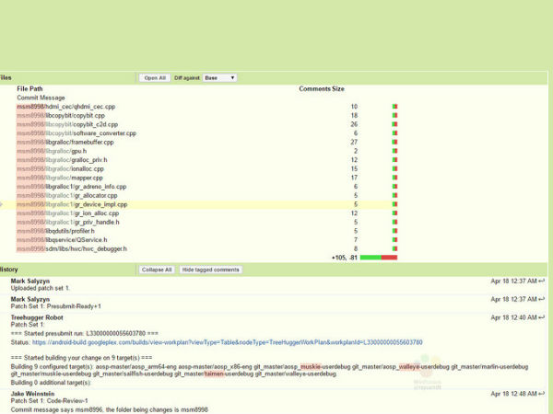
Task: Open libqservice/QService.h file
Action: pos(72,239)
